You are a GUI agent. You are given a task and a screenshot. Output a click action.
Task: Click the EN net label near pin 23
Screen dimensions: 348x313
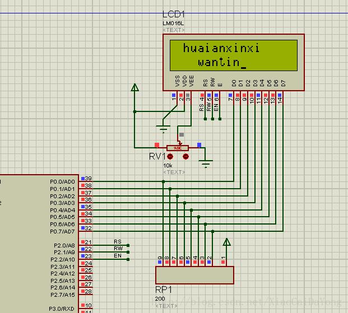tap(118, 255)
